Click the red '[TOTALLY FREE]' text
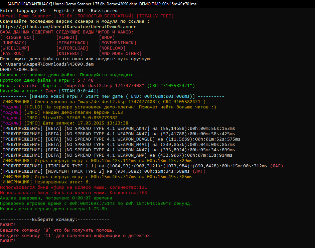The width and height of the screenshot is (315, 248). [155, 16]
